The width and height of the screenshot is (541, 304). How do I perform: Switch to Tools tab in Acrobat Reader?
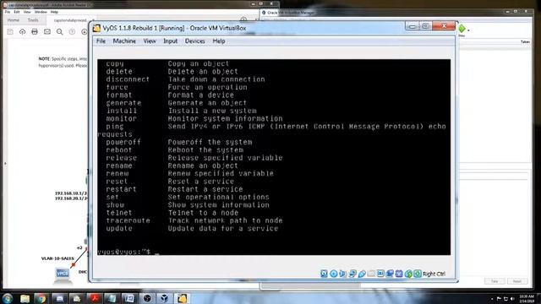pyautogui.click(x=33, y=20)
